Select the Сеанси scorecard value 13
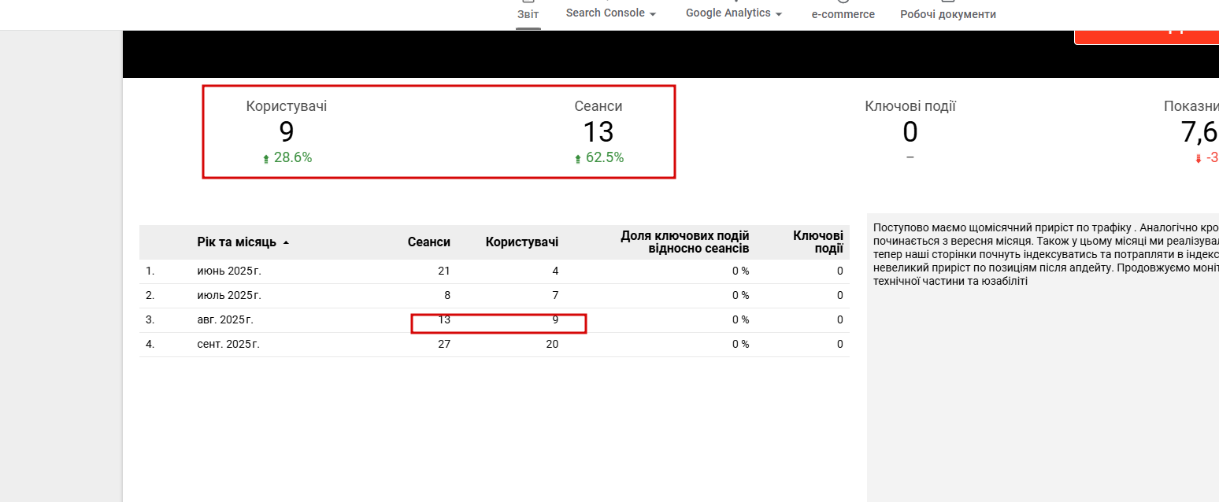 (598, 132)
